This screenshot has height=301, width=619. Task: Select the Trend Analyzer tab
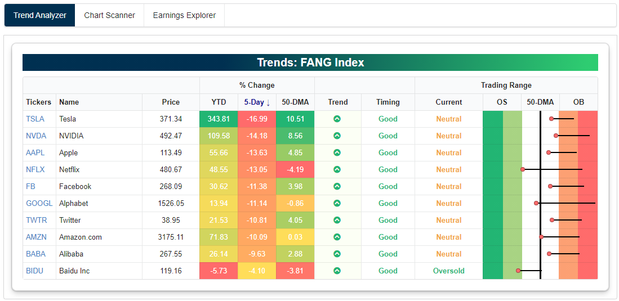(40, 15)
